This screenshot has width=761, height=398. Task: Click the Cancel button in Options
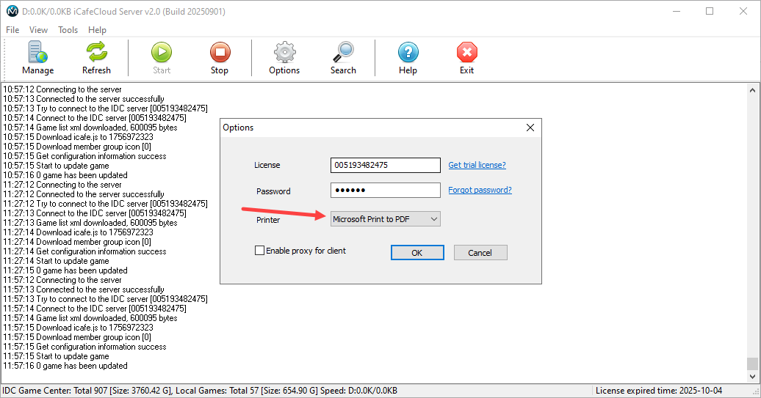pyautogui.click(x=480, y=253)
